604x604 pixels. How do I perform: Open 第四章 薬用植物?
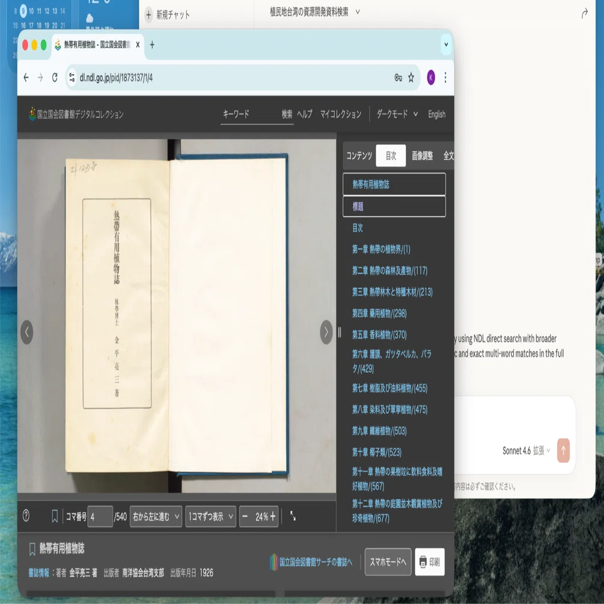[x=379, y=313]
